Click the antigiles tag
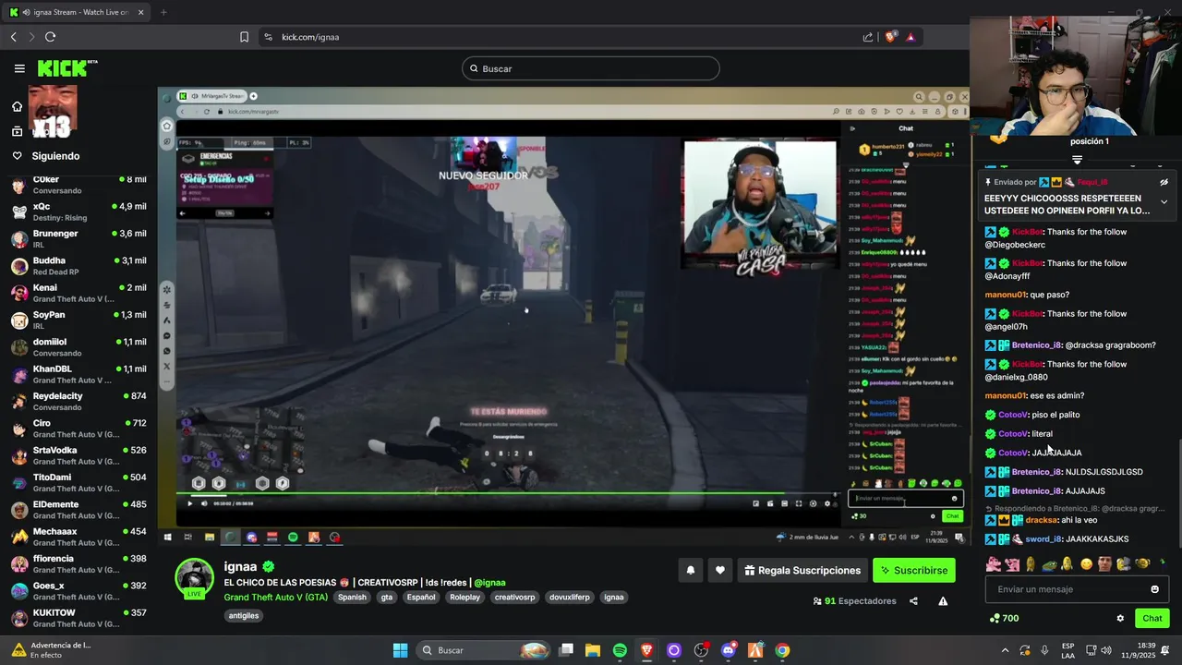 tap(244, 616)
